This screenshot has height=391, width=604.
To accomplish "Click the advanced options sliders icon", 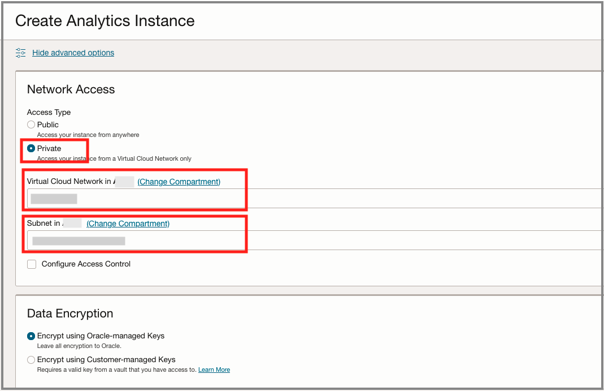I will pyautogui.click(x=21, y=53).
